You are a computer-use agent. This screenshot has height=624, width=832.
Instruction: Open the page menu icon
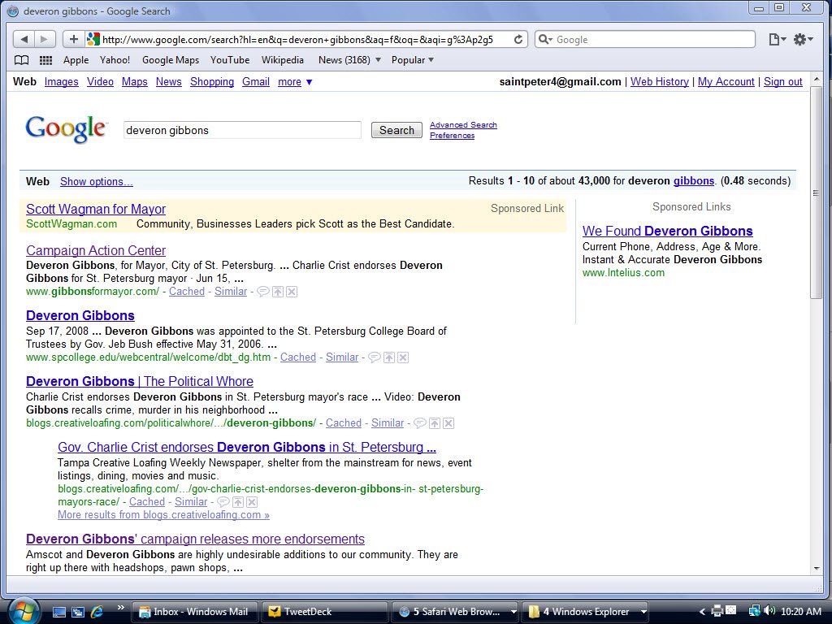778,39
